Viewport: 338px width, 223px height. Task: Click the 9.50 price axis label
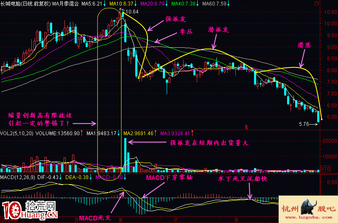point(332,35)
